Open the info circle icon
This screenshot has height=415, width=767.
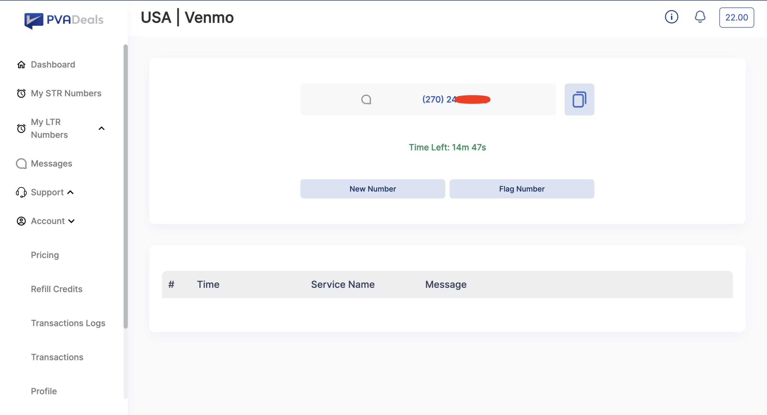[671, 17]
